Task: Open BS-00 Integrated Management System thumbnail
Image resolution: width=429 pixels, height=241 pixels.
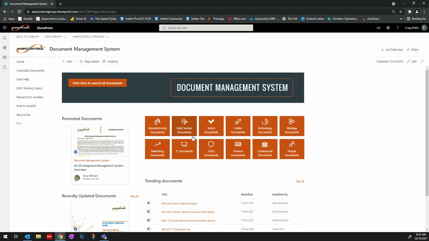Action: [100, 141]
